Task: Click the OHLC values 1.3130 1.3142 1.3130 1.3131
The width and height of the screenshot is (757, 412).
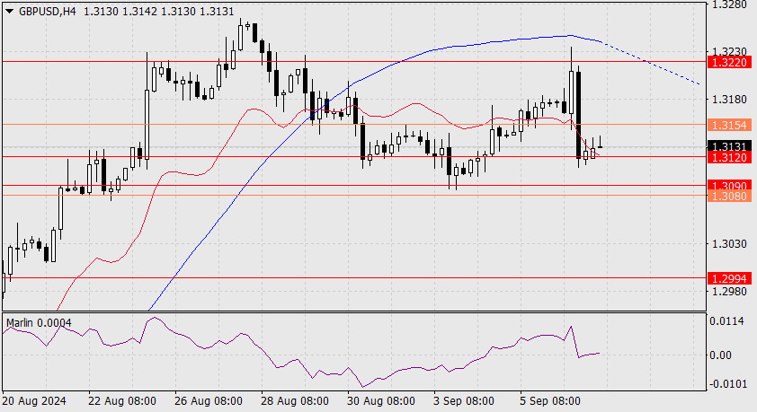Action: [x=159, y=11]
